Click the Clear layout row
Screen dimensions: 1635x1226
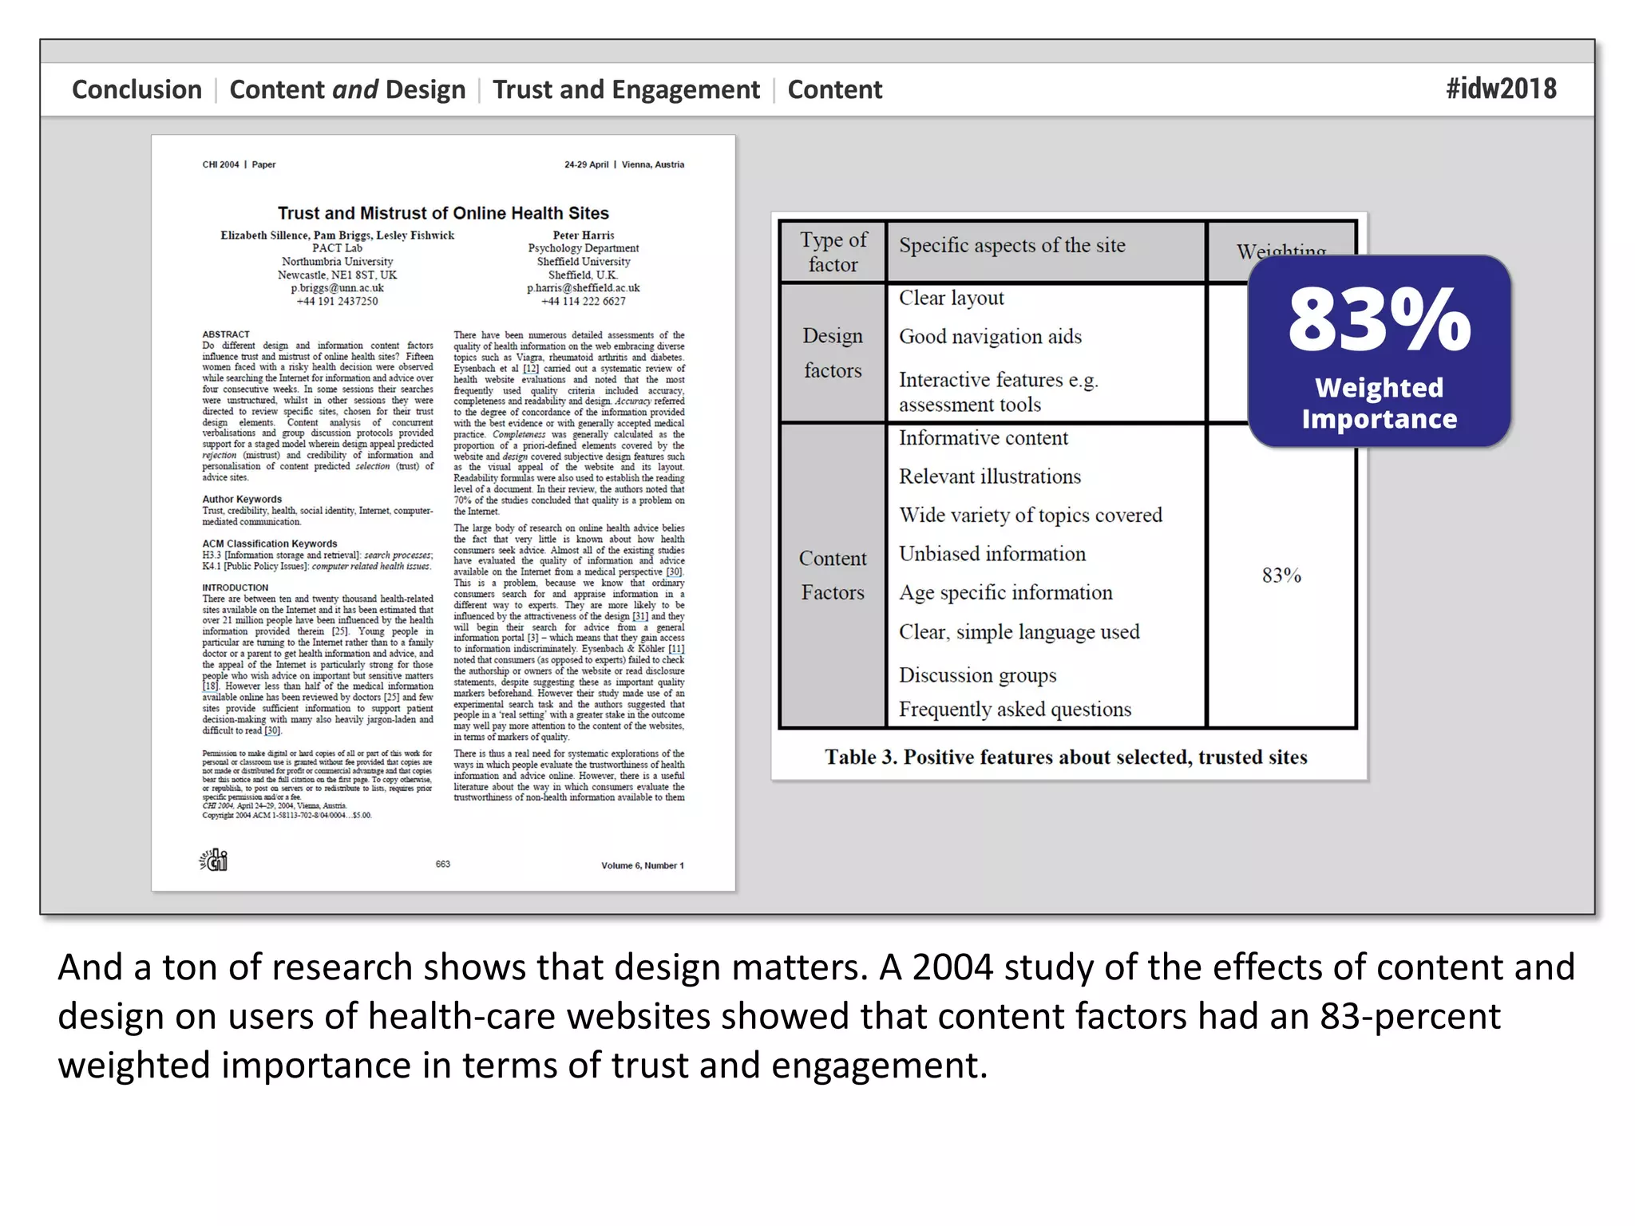952,298
